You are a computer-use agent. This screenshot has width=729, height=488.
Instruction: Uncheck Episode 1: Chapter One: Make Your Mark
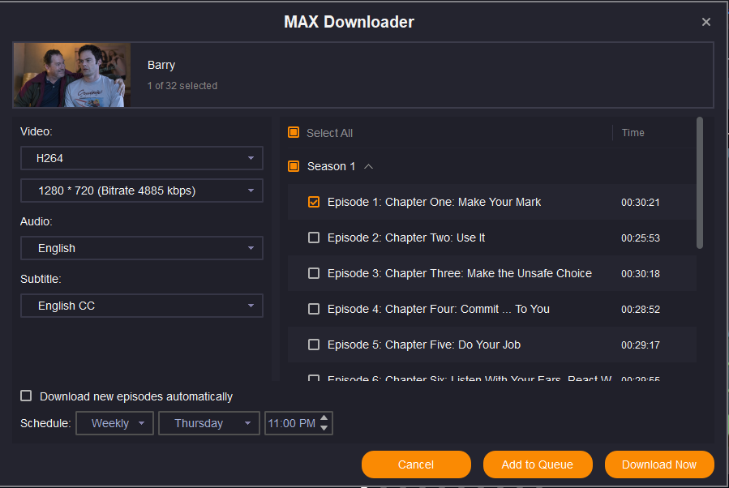314,202
